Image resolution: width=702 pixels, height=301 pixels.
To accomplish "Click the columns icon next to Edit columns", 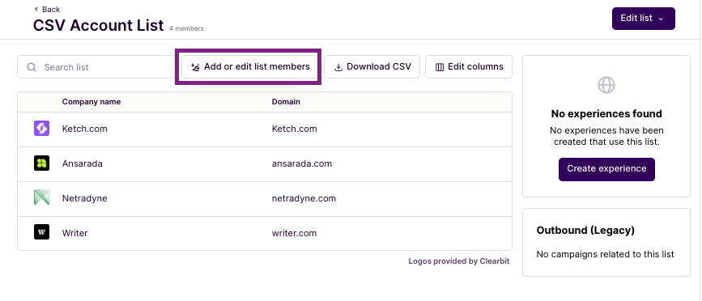I will pos(440,67).
